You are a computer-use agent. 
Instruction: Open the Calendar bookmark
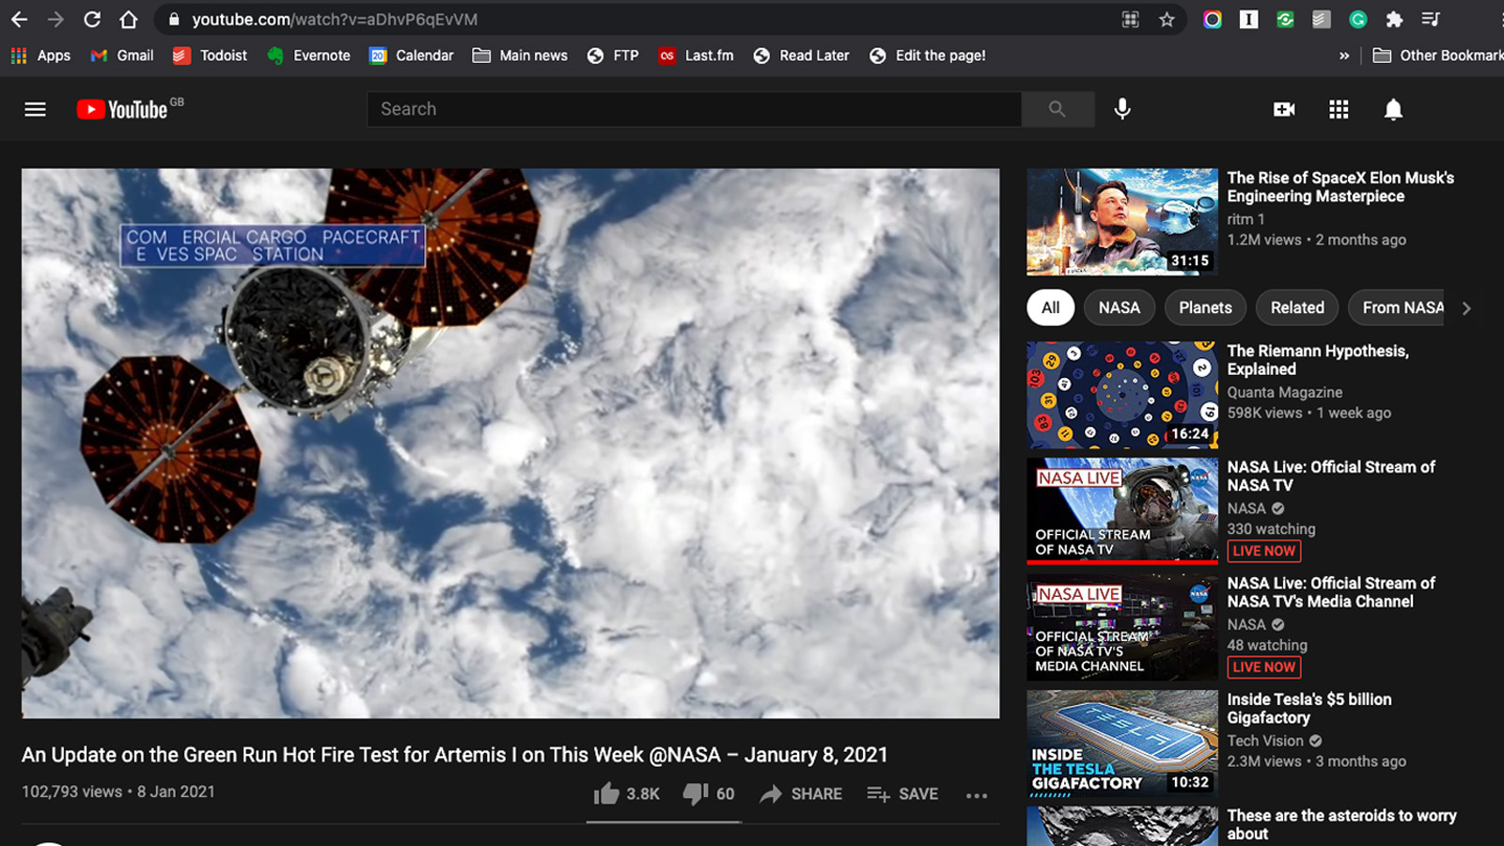[412, 55]
